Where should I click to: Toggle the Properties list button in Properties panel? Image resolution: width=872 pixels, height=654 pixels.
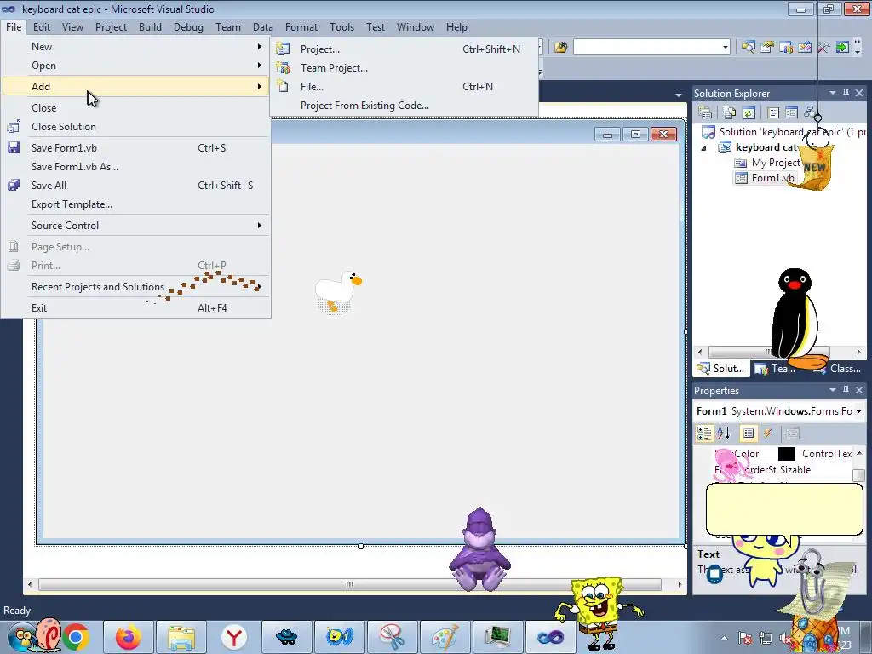(749, 433)
